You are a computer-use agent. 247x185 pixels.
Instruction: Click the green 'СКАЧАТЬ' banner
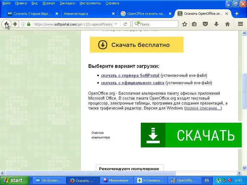pyautogui.click(x=191, y=135)
